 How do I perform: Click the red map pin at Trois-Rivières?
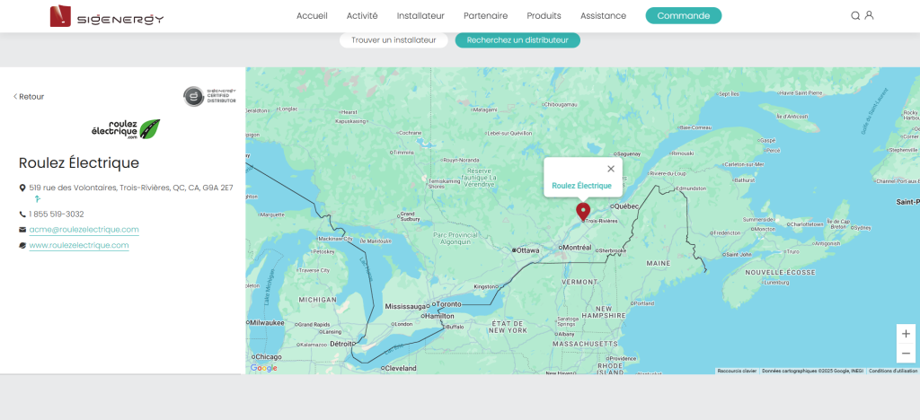click(582, 212)
